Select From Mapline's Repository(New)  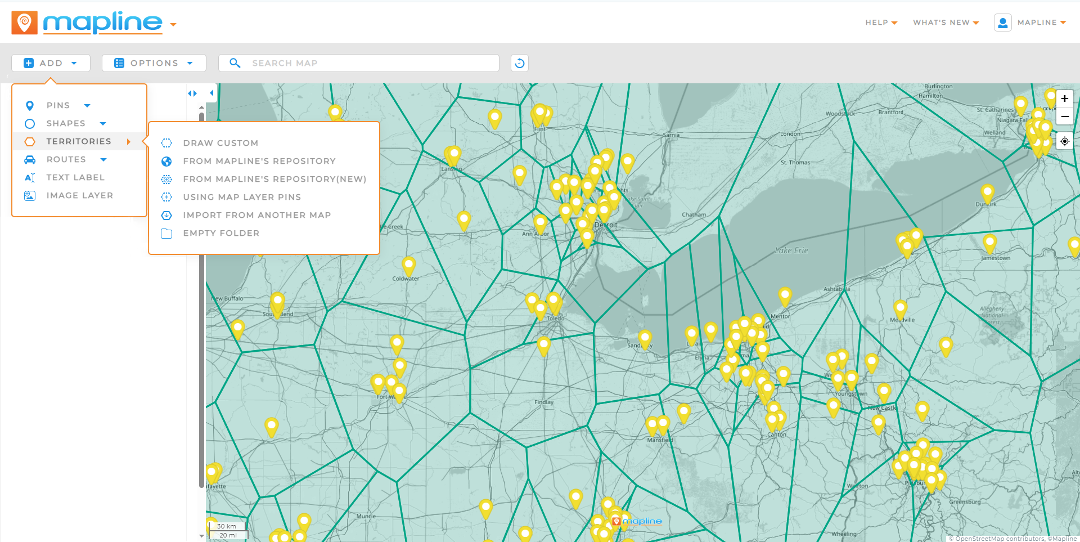tap(274, 179)
